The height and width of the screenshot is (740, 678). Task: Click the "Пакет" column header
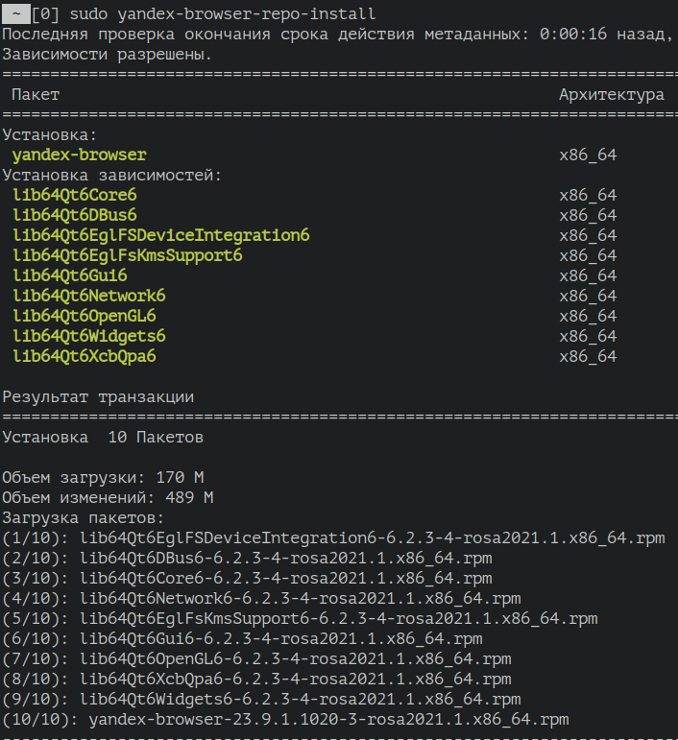[36, 95]
